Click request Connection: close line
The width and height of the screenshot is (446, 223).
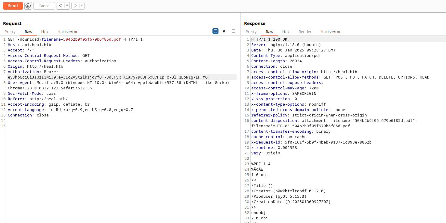coord(28,115)
